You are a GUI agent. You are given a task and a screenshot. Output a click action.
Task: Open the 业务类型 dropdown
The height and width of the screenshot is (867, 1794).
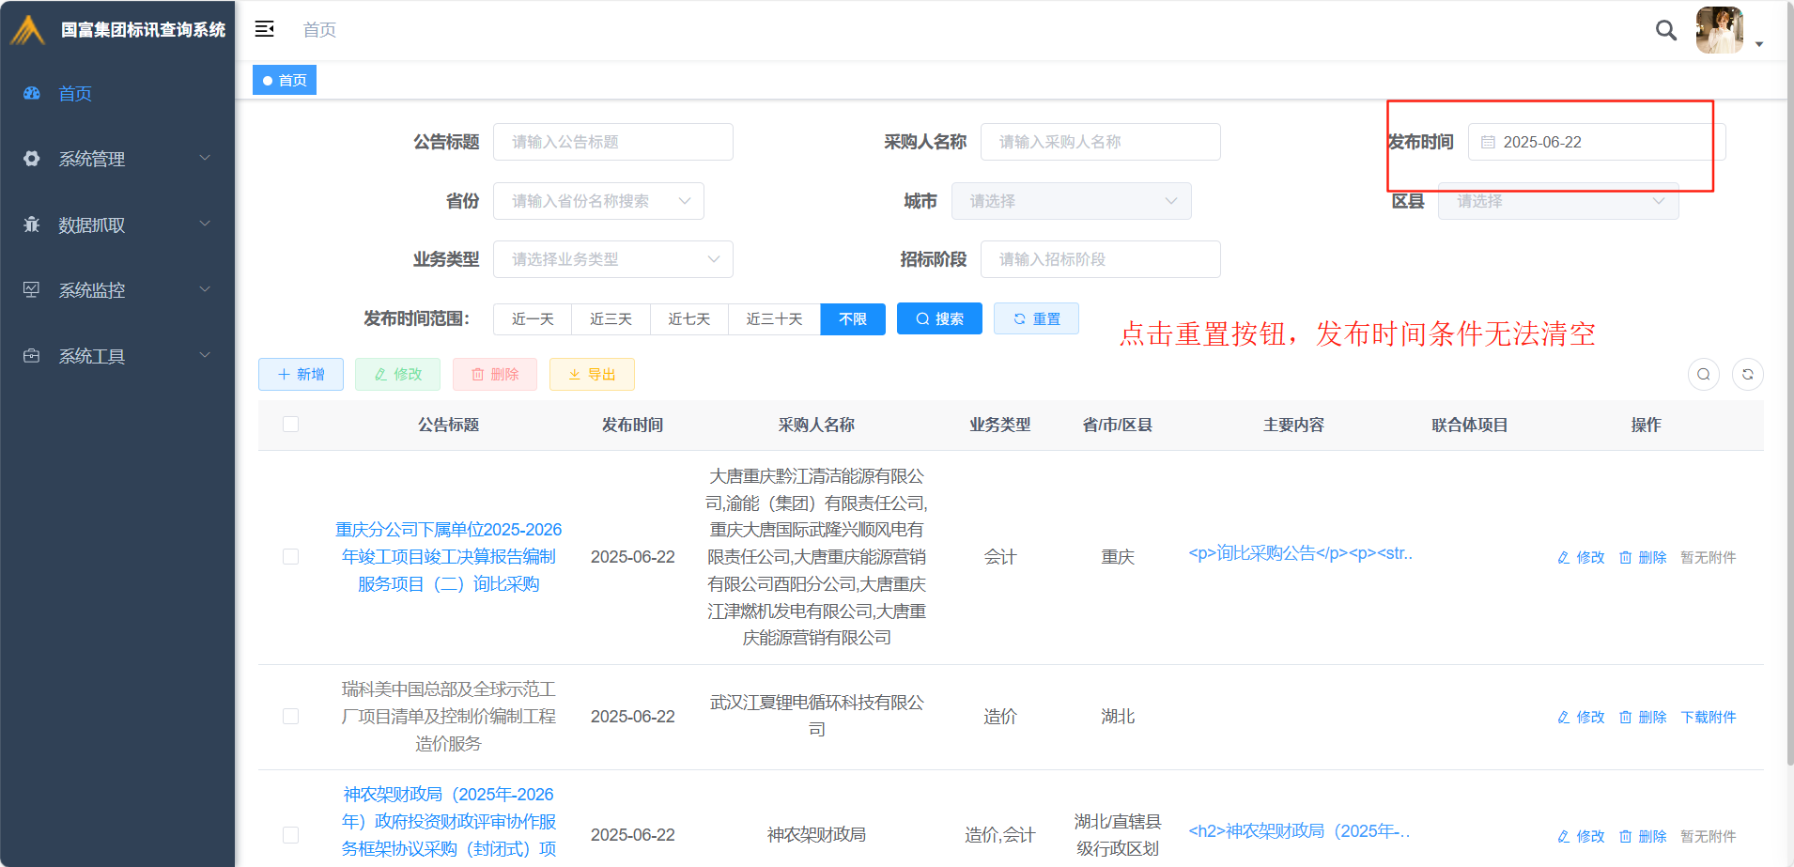[612, 259]
